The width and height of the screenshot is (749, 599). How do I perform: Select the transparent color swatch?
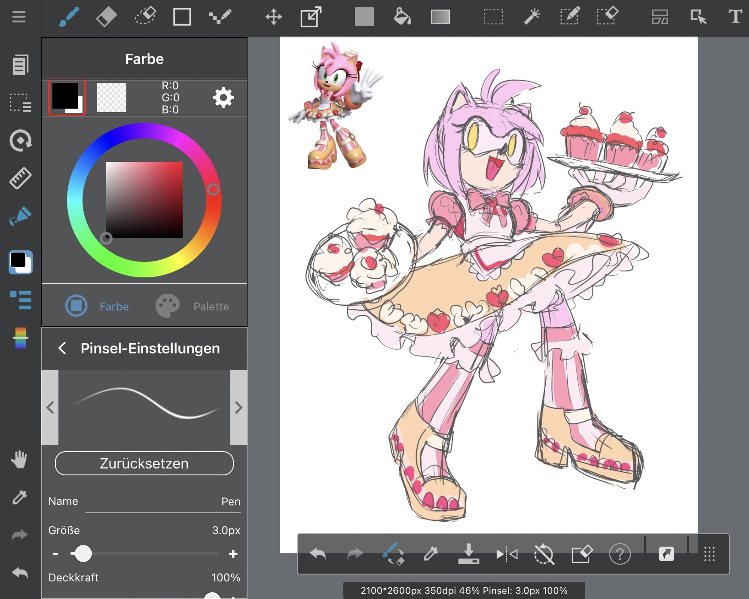[x=112, y=97]
